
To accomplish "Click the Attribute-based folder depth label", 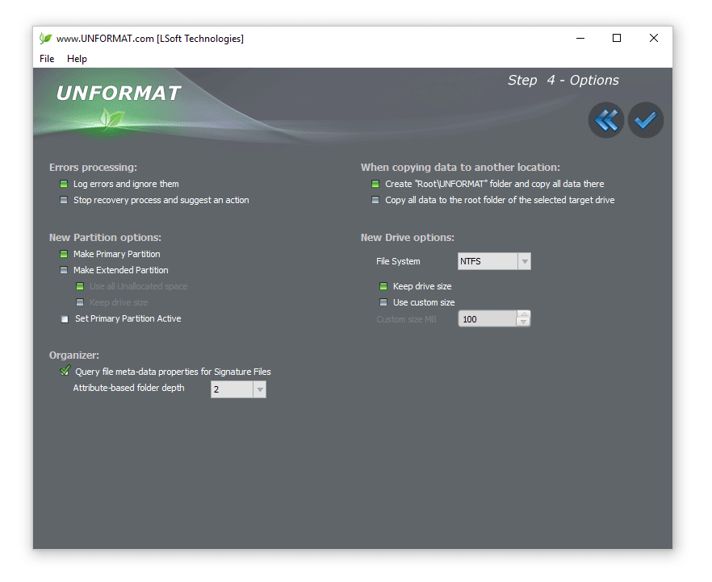I will point(129,388).
